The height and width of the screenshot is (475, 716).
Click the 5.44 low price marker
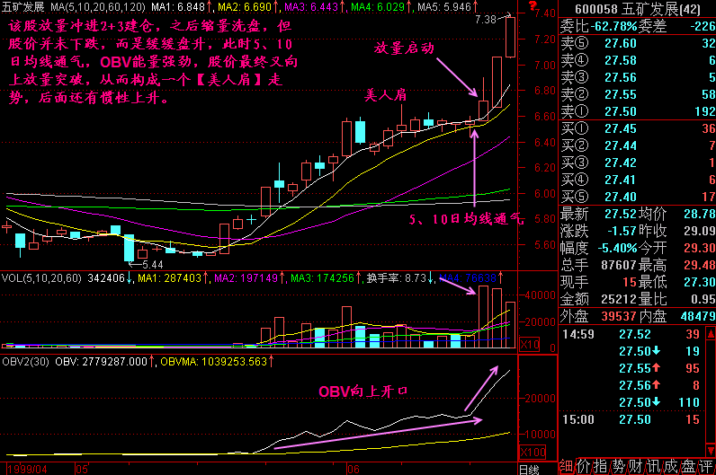coord(151,264)
